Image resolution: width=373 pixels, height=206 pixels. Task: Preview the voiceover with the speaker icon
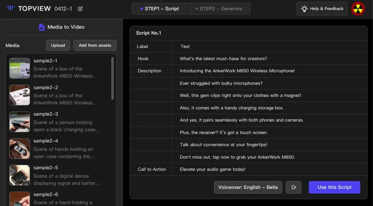293,187
